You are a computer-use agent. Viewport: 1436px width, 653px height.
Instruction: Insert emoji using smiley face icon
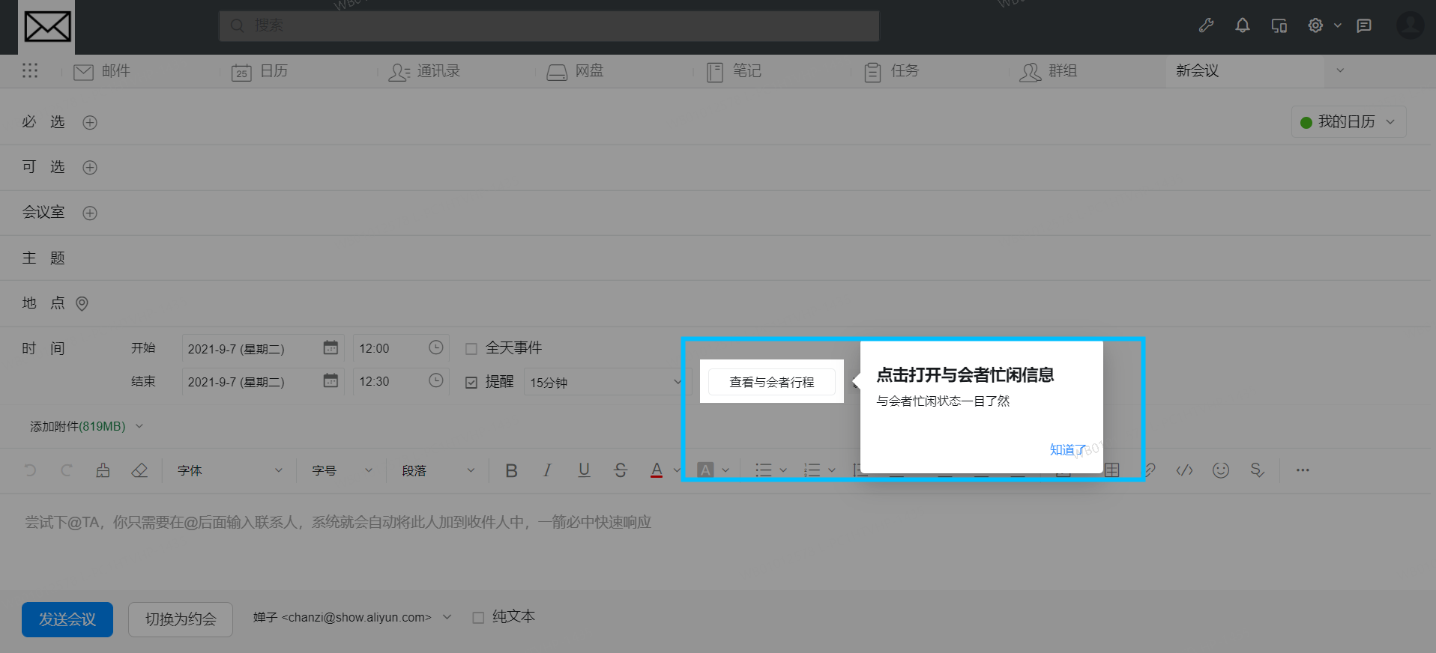click(1221, 470)
